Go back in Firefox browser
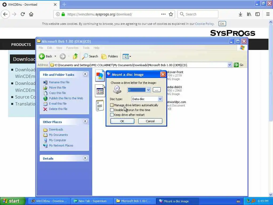Image resolution: width=273 pixels, height=205 pixels. [x=5, y=14]
